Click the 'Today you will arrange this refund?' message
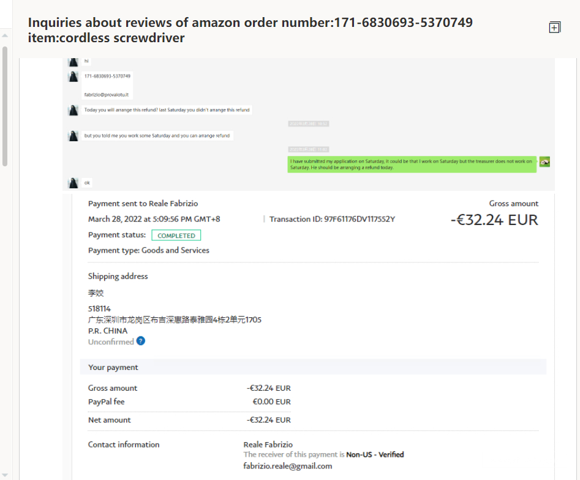The width and height of the screenshot is (580, 480). point(167,109)
